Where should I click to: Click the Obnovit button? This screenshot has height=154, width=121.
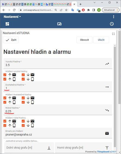(x=84, y=40)
